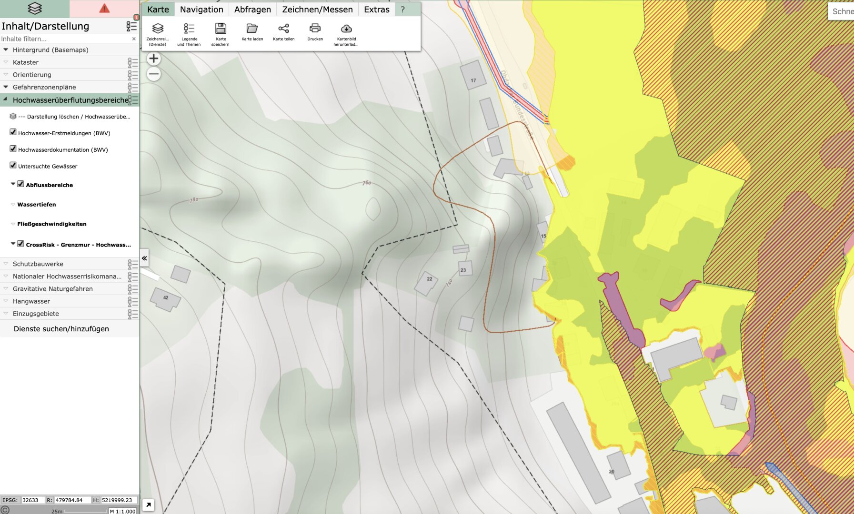Click the Drucken printer icon
This screenshot has height=514, width=854.
(315, 29)
